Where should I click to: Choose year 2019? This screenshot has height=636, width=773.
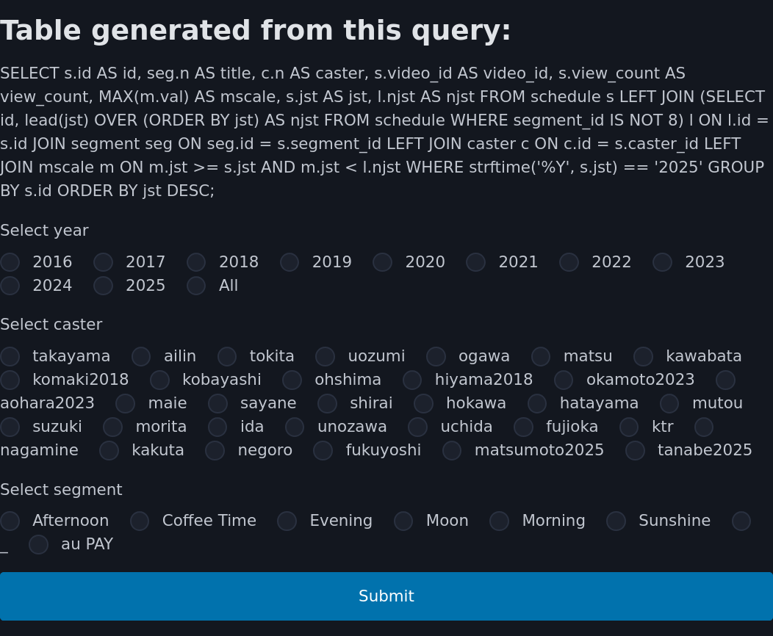click(x=290, y=262)
